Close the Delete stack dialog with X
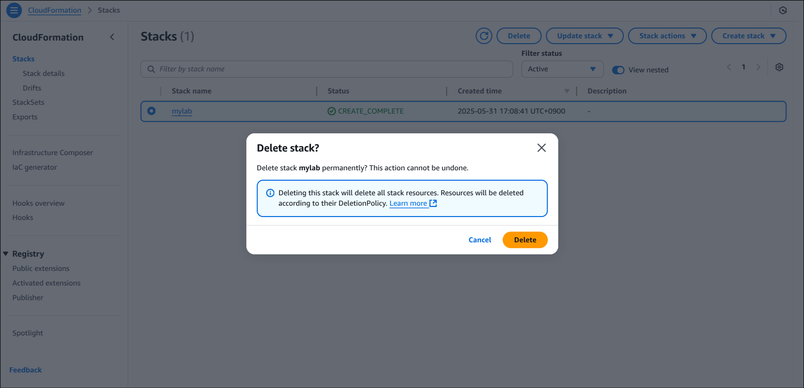804x388 pixels. 542,148
